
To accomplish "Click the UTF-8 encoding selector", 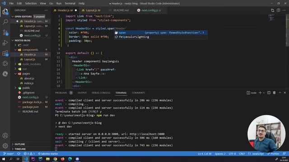I will [x=232, y=154].
